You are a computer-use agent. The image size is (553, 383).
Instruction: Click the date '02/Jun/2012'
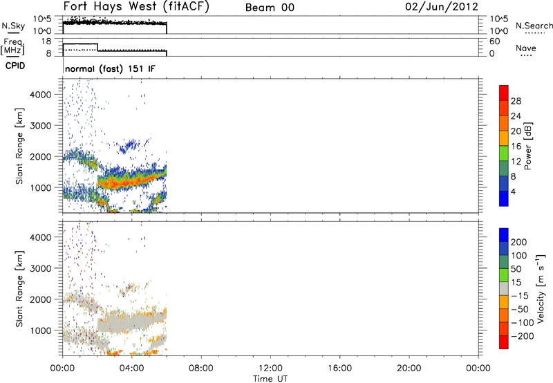point(442,7)
